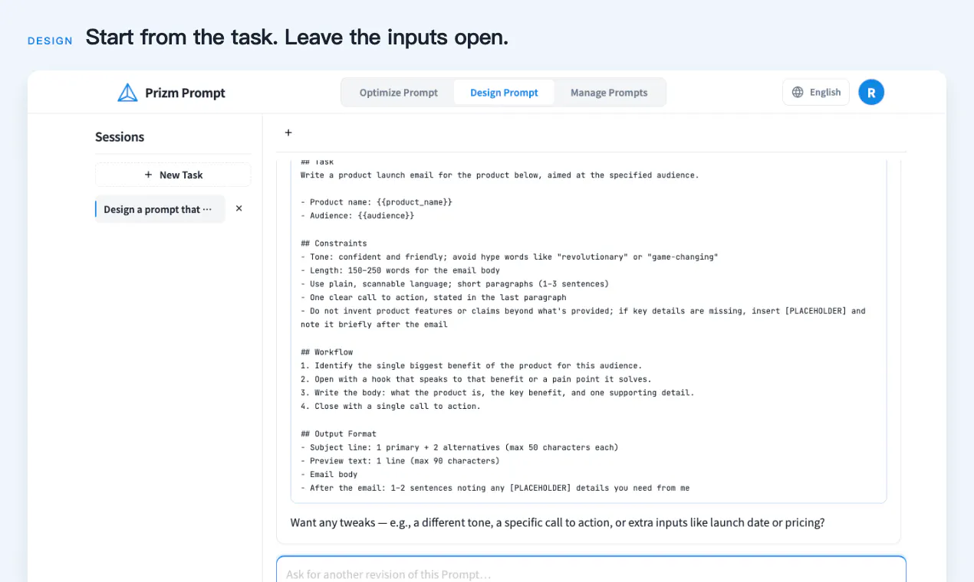This screenshot has height=582, width=974.
Task: Click the '- Email body' line
Action: click(329, 475)
